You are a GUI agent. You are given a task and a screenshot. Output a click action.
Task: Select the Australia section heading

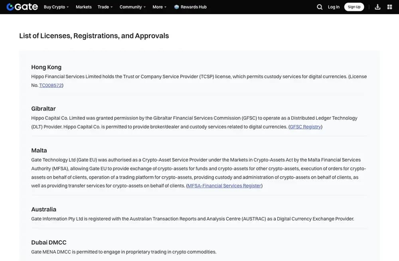pyautogui.click(x=44, y=209)
